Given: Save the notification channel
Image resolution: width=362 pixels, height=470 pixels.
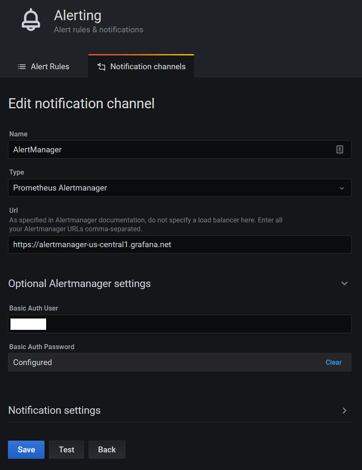Looking at the screenshot, I should [26, 449].
